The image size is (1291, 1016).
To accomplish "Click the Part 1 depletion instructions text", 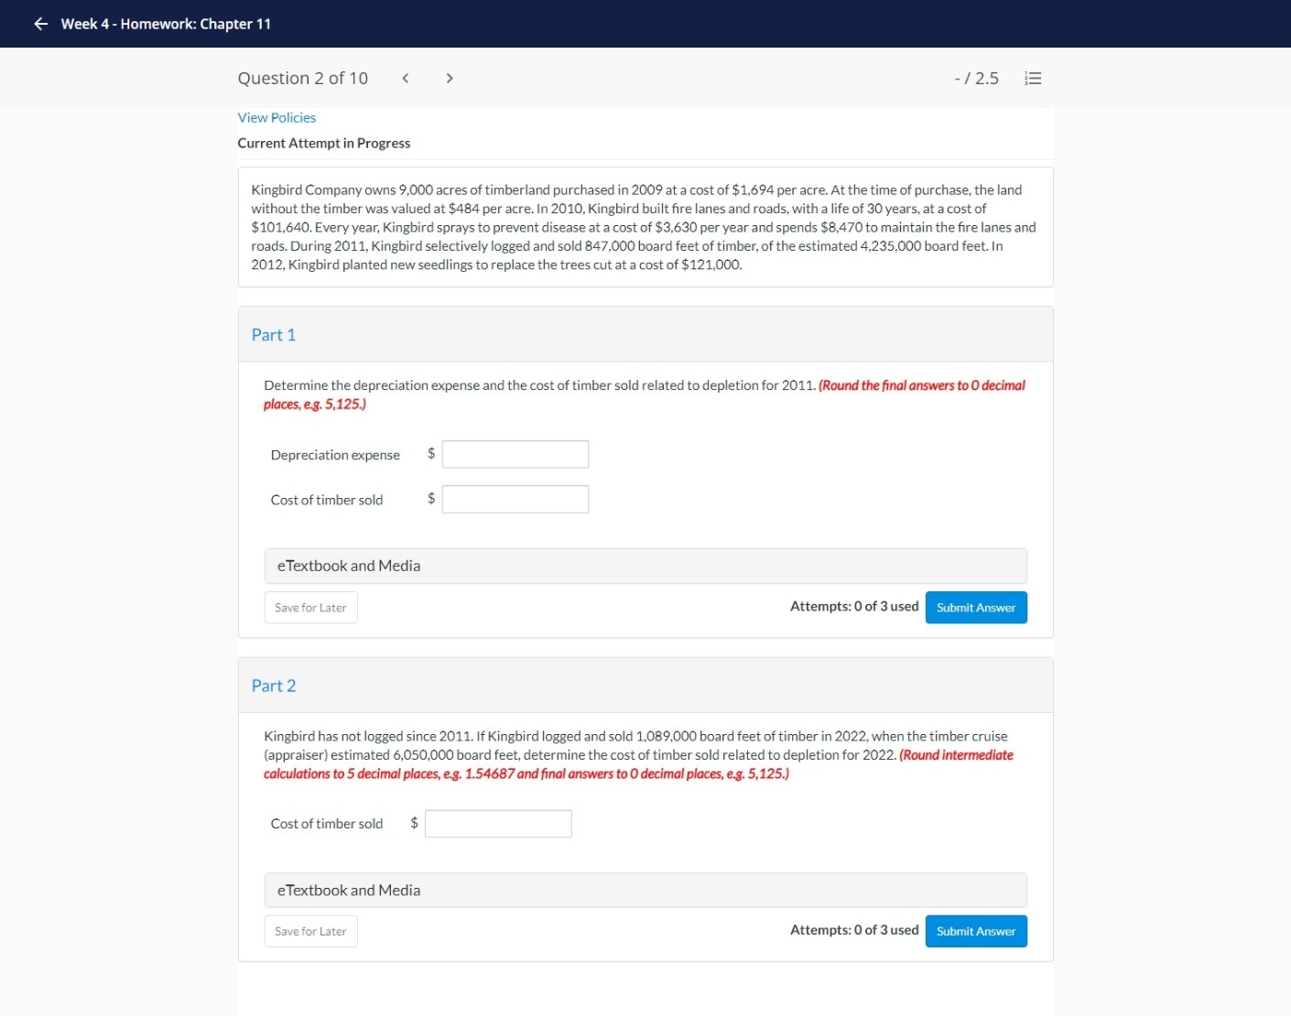I will point(645,395).
